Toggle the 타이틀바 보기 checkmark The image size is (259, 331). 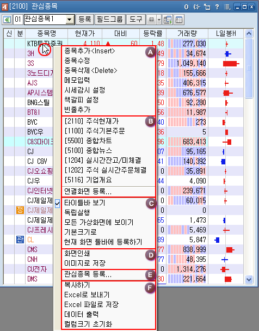57,204
